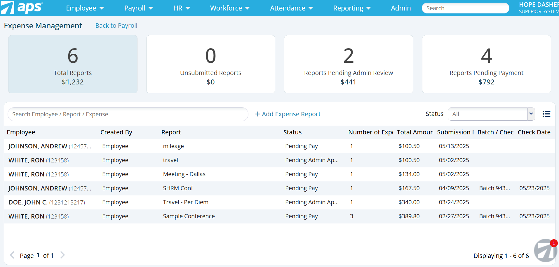
Task: Focus the Search Employee / Report / Expense box
Action: click(128, 114)
